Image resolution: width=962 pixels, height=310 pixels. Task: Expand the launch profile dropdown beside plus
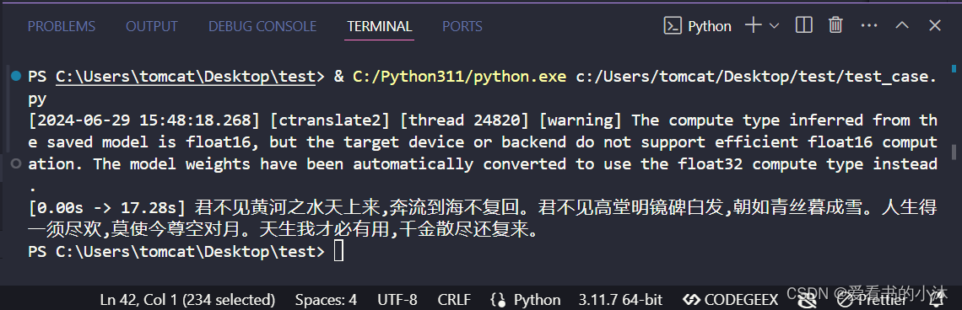click(775, 26)
